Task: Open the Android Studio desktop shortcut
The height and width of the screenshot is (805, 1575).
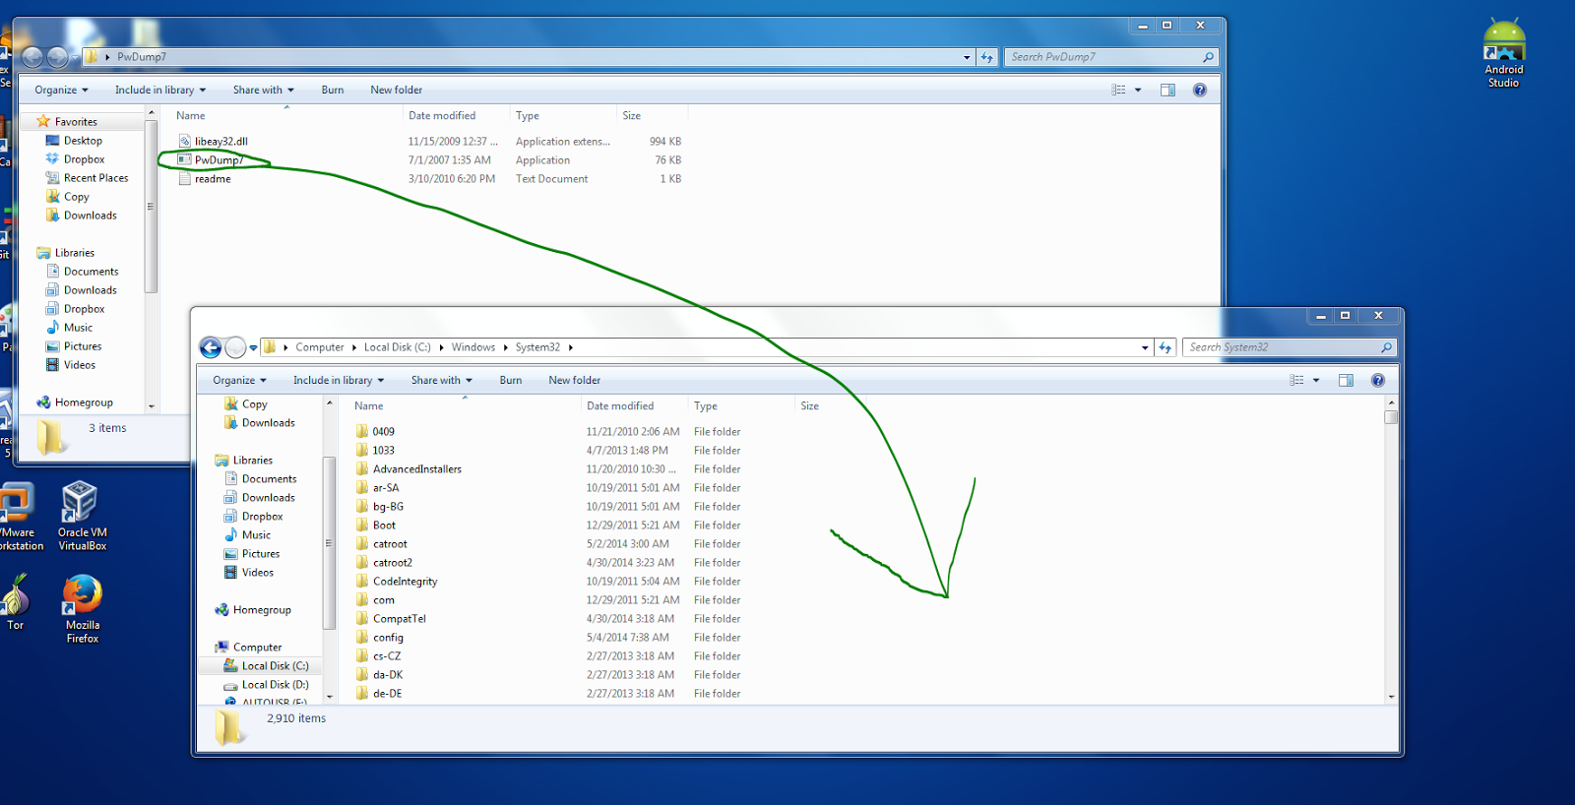Action: pyautogui.click(x=1504, y=53)
